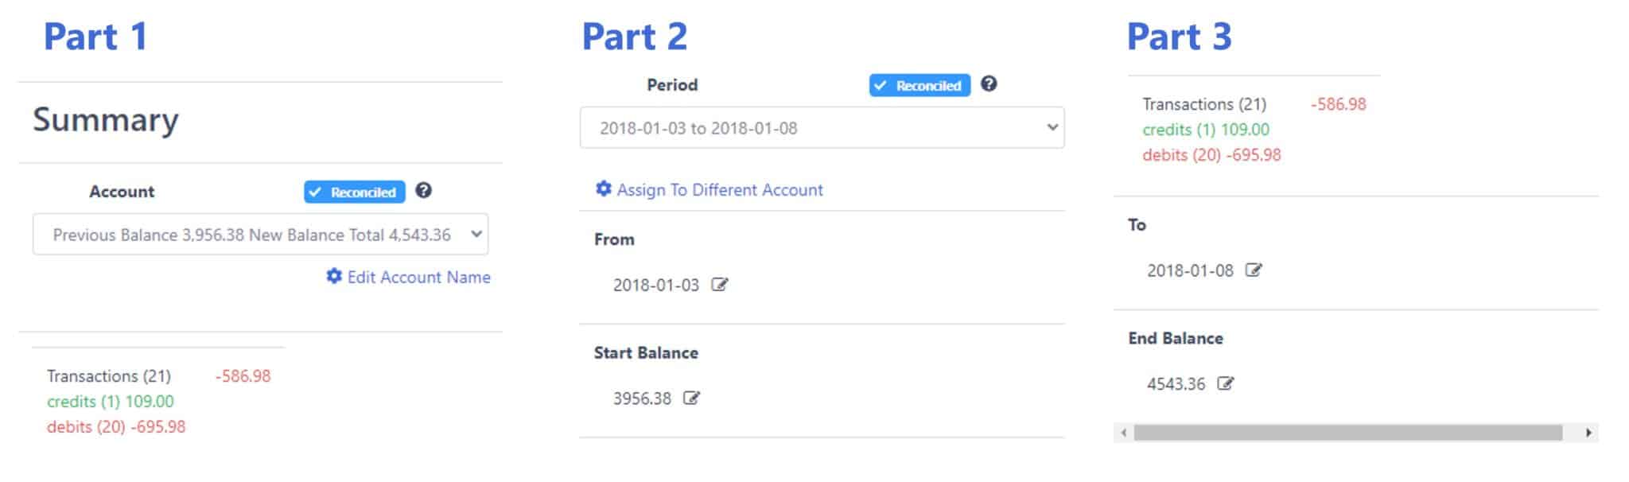Click Assign To Different Account link
This screenshot has height=482, width=1629.
click(x=720, y=190)
